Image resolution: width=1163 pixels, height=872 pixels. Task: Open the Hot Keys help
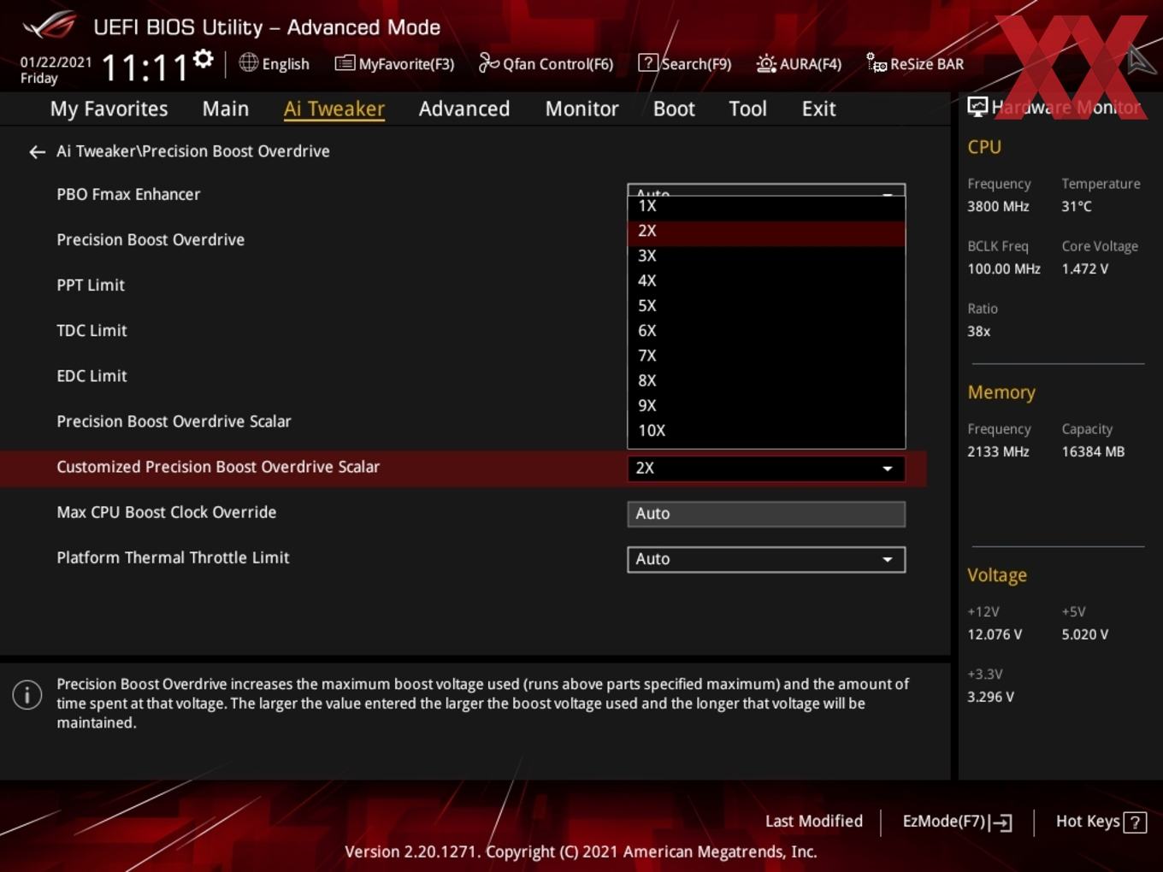(x=1101, y=822)
